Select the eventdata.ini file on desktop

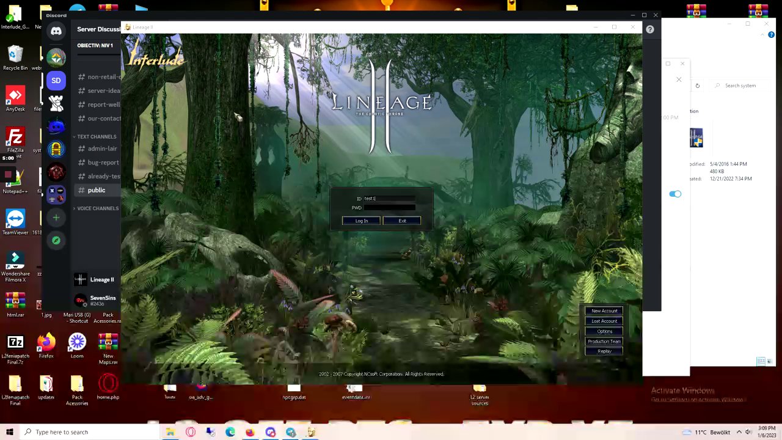click(x=356, y=393)
